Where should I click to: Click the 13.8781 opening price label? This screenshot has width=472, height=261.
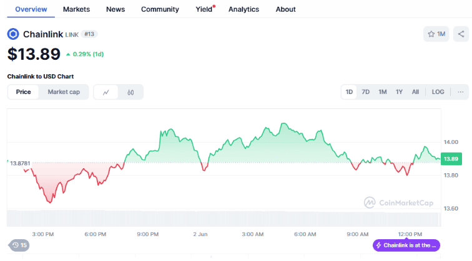tap(20, 163)
